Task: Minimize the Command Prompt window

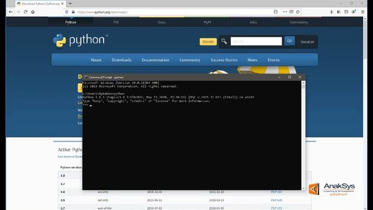Action: (x=279, y=77)
